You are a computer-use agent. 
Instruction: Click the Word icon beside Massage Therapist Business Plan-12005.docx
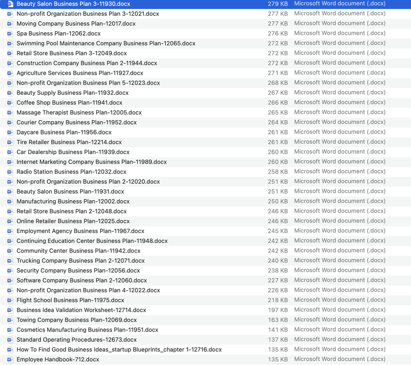[10, 113]
